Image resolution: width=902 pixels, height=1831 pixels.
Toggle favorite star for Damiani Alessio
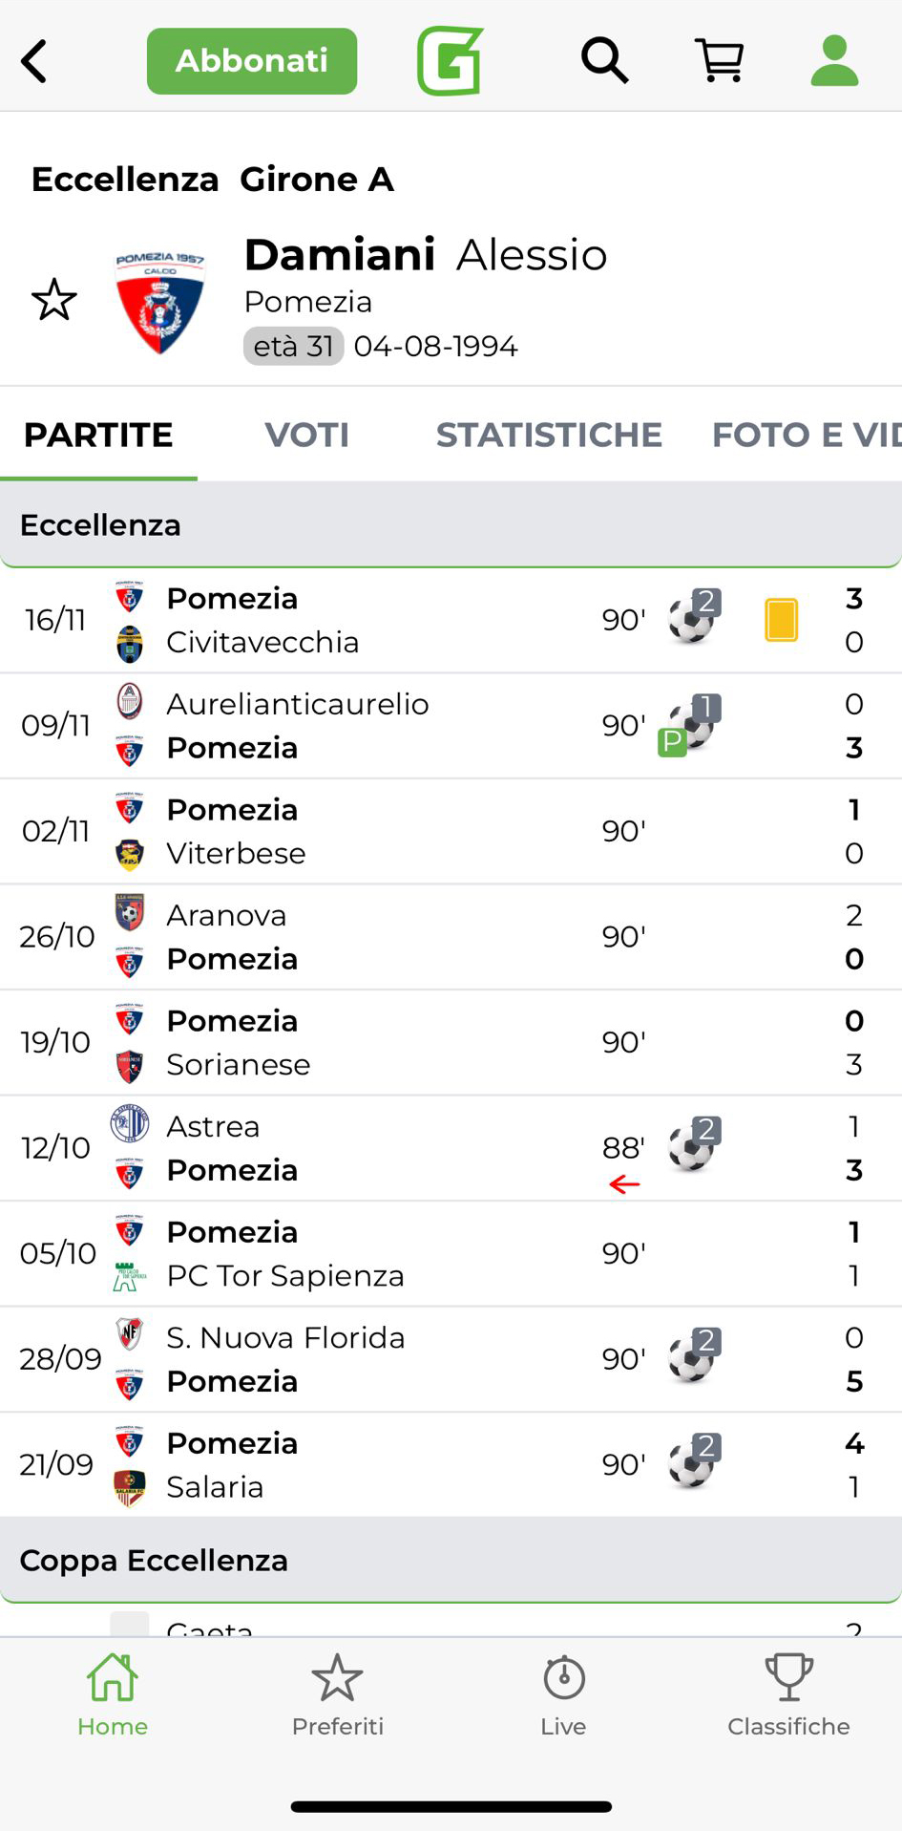coord(54,300)
